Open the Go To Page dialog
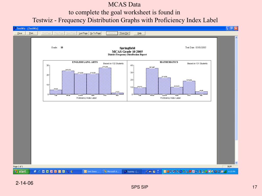The width and height of the screenshot is (262, 196). tap(95, 33)
